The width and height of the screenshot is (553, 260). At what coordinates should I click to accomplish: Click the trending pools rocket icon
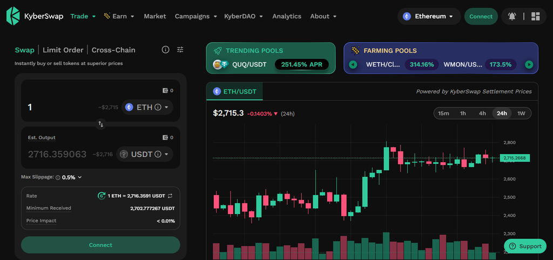click(x=218, y=51)
